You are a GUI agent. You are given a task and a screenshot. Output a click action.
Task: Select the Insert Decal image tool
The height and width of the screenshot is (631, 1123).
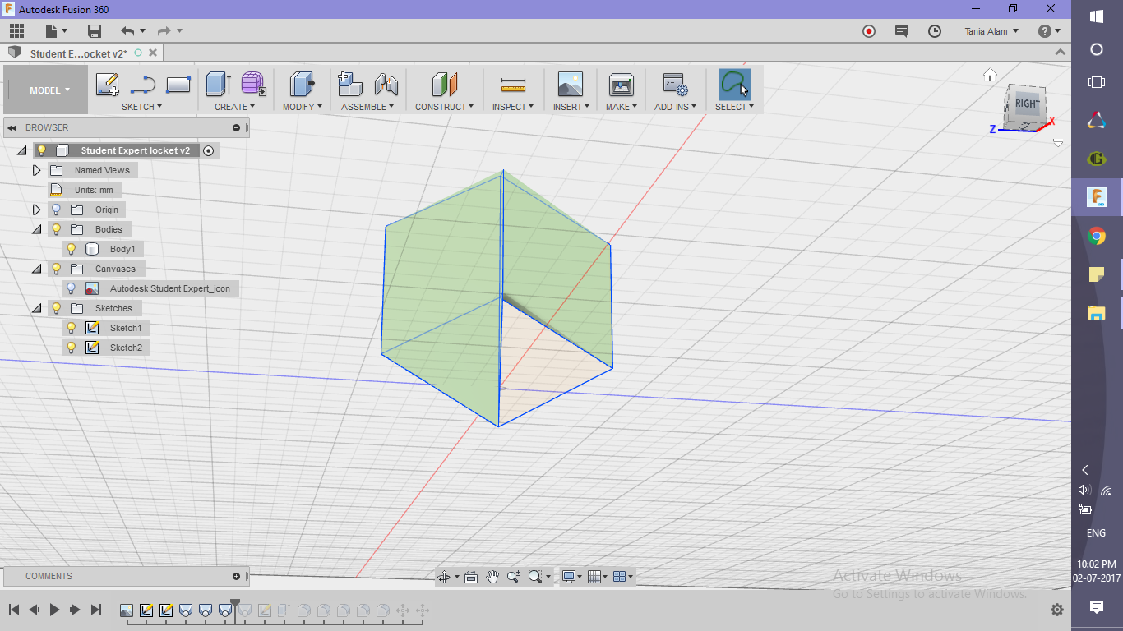(x=570, y=85)
